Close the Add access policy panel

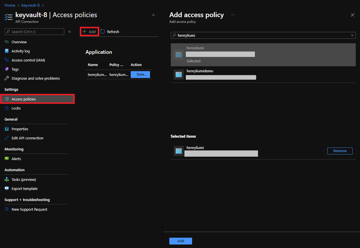(352, 15)
